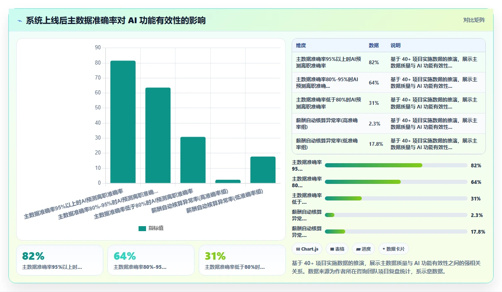Click the 17.8% table cell
The image size is (502, 292).
pos(376,144)
